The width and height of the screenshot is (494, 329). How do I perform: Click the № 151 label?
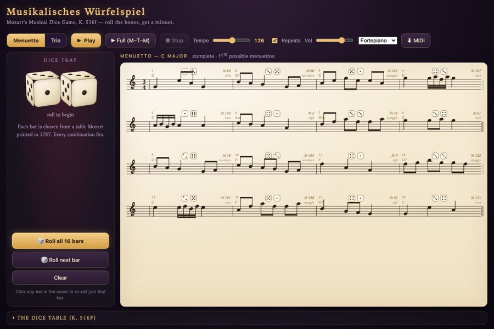point(476,197)
